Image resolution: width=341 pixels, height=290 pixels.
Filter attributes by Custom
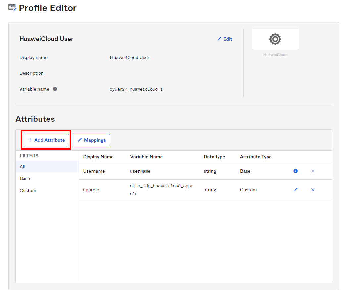coord(28,190)
